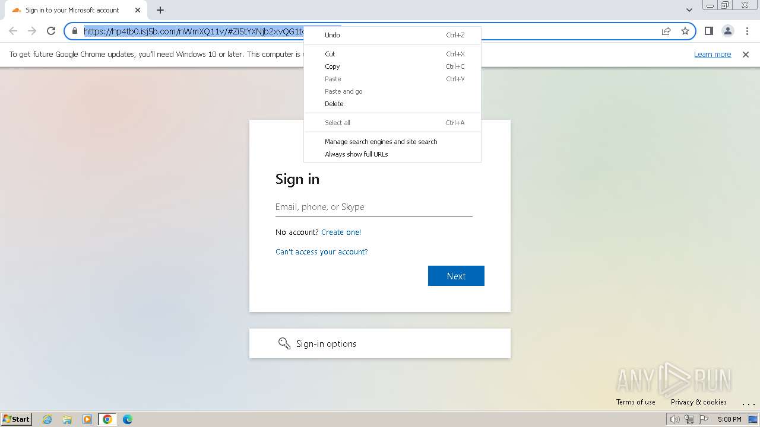This screenshot has width=760, height=427.
Task: Open Chrome three-dot menu
Action: point(747,31)
